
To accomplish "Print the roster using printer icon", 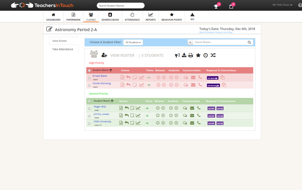I will (191, 55).
